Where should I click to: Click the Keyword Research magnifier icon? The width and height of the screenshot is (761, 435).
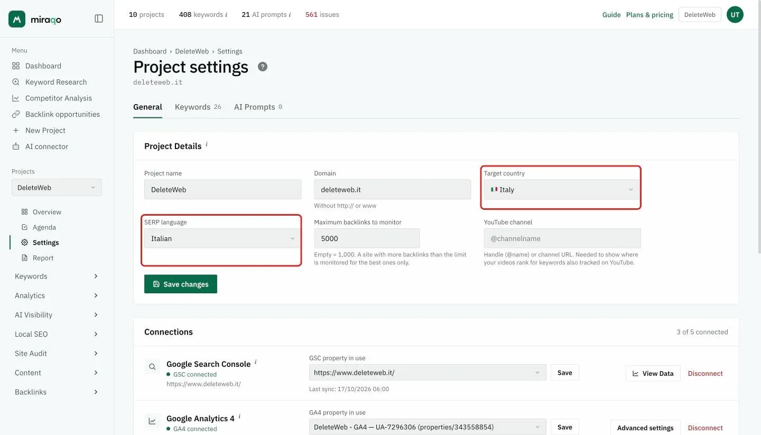(16, 82)
